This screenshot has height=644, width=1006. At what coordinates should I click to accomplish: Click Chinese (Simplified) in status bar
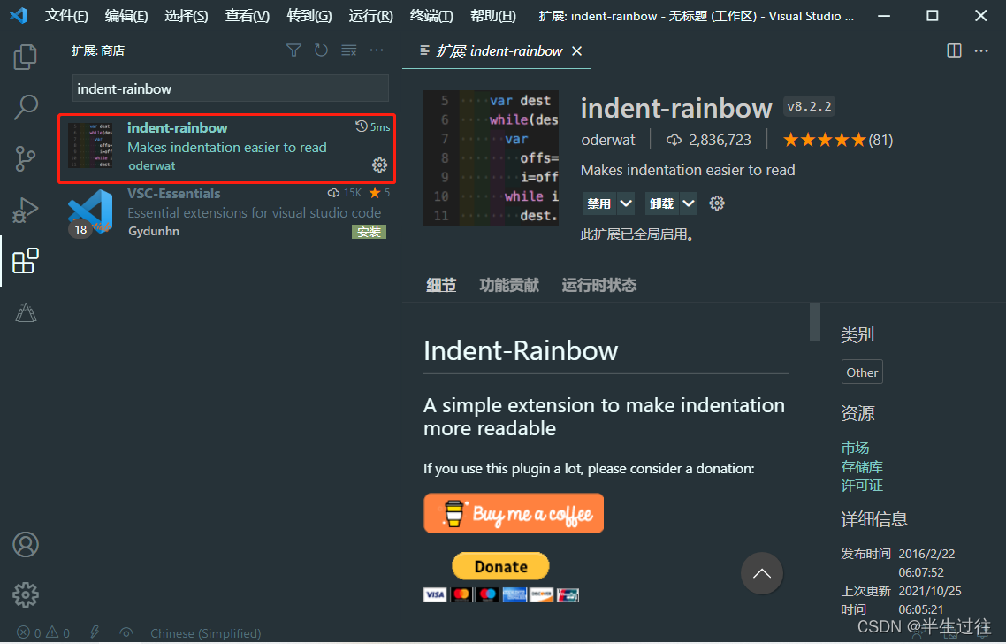(205, 633)
